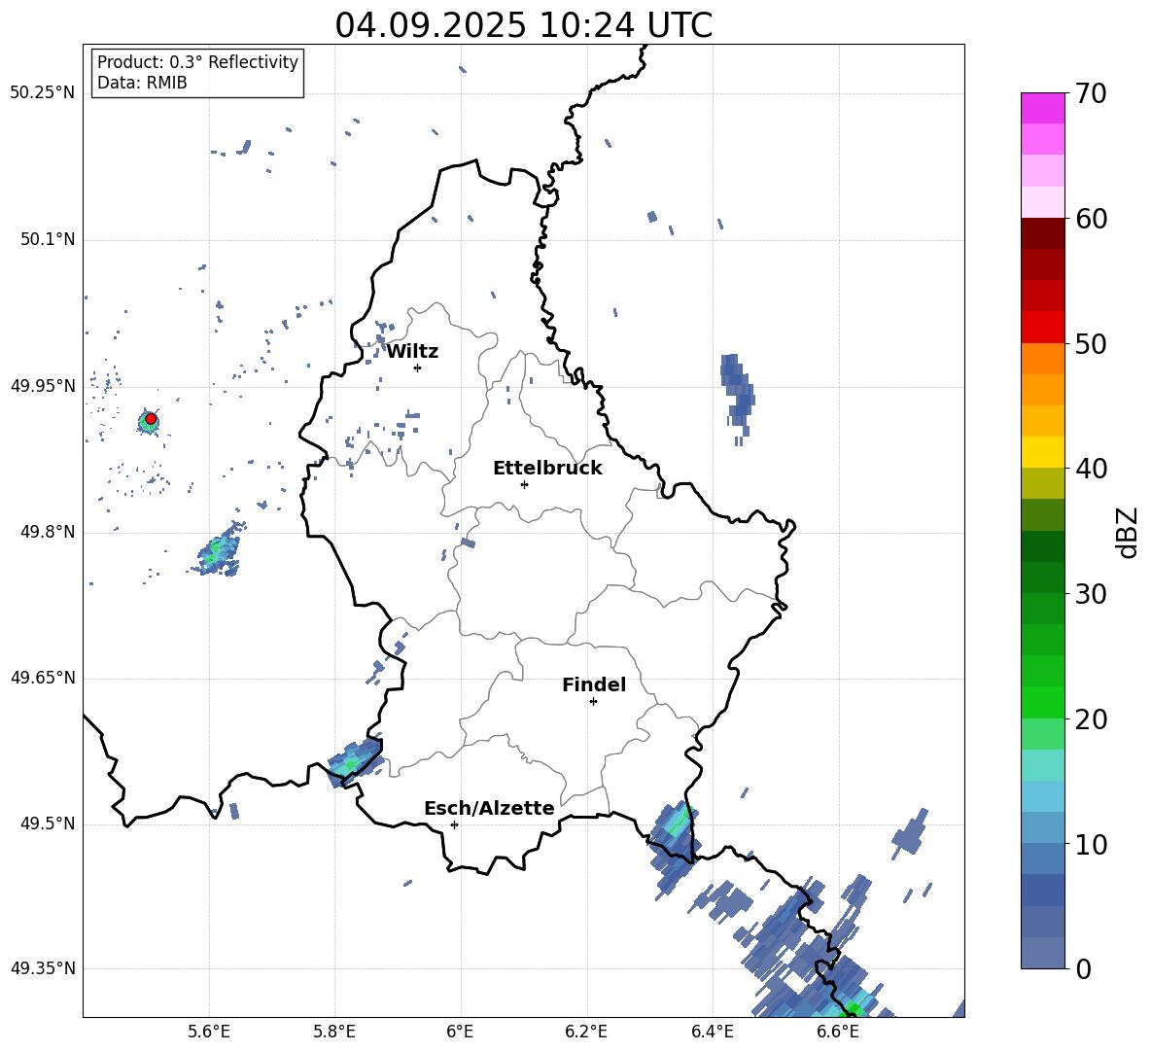This screenshot has width=1151, height=1051.
Task: Click the 6.2°E longitude label
Action: [x=586, y=1032]
